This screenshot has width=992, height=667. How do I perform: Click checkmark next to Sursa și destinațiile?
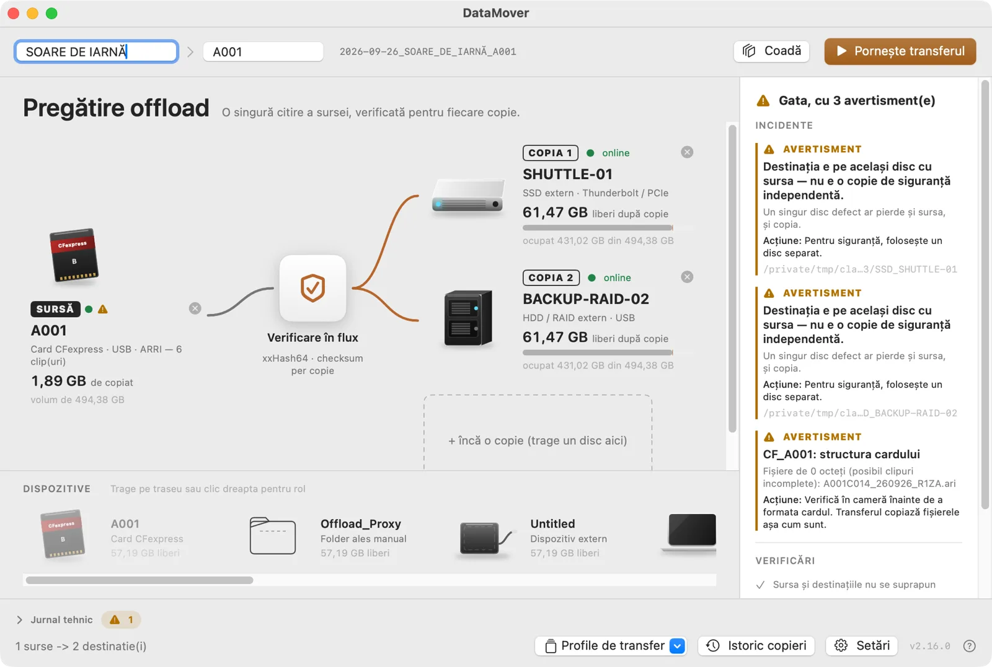click(761, 585)
